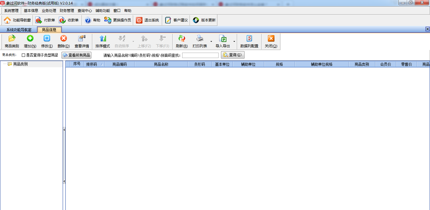Collapse left panel with lower splitter arrow
Viewport: 430px width, 210px height.
pos(64,181)
